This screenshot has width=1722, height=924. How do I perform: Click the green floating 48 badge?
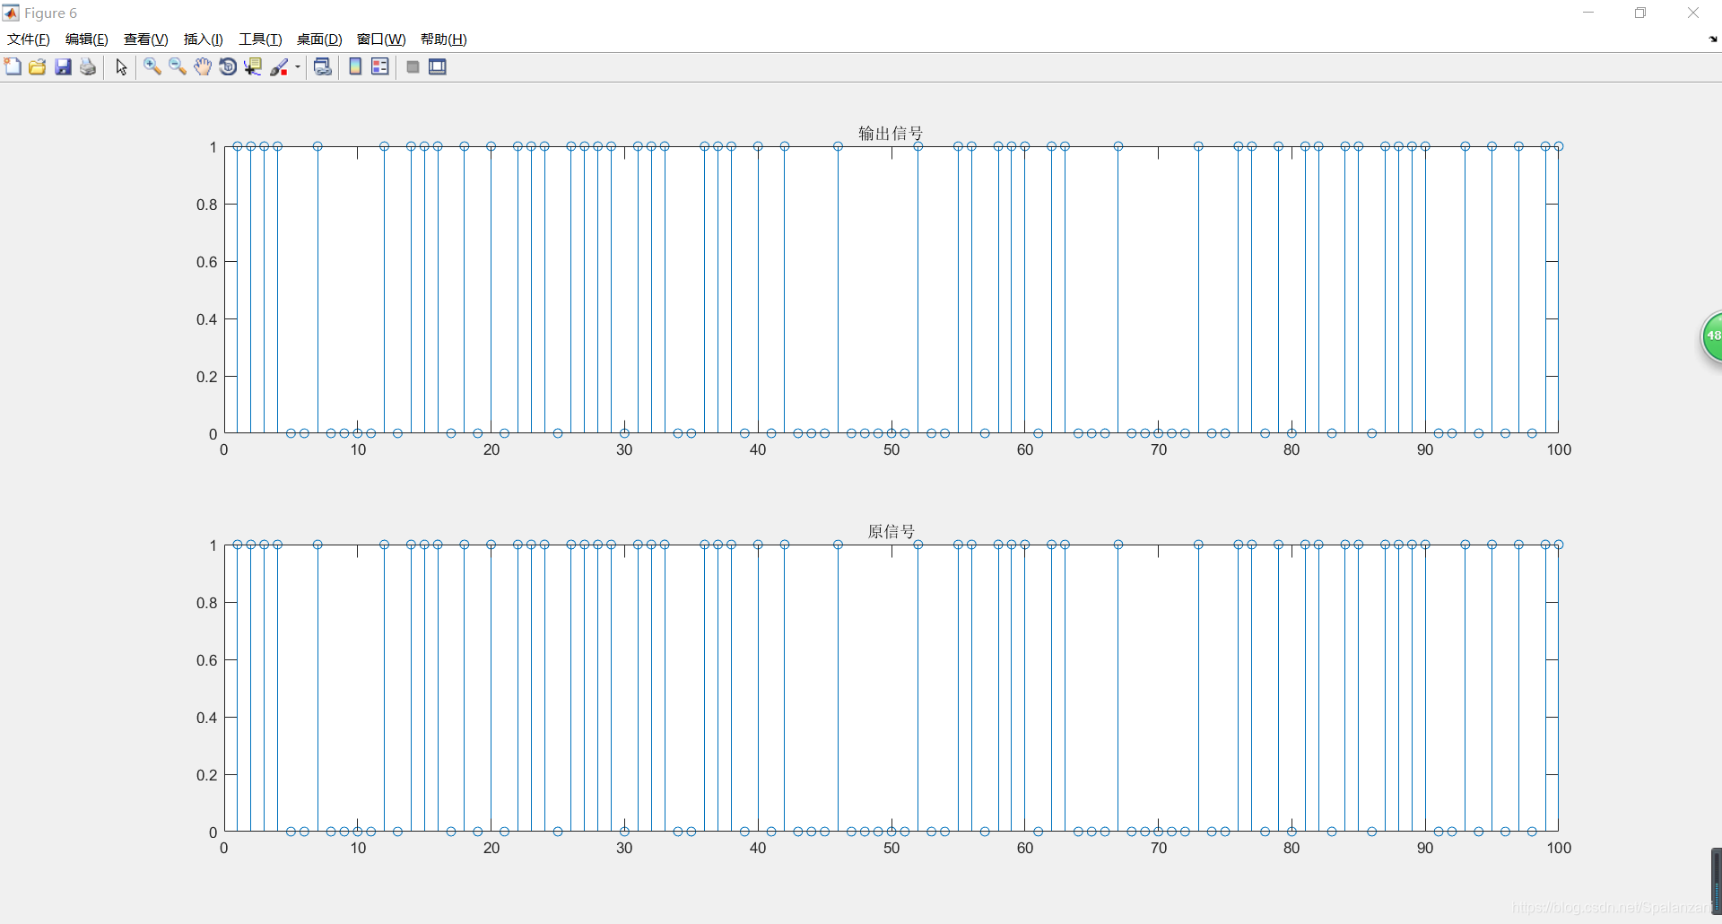click(1711, 336)
